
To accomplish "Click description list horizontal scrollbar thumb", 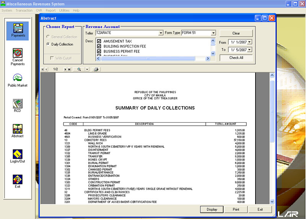I will point(148,59).
